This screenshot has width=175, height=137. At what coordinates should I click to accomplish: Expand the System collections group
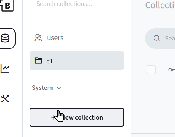(x=46, y=88)
